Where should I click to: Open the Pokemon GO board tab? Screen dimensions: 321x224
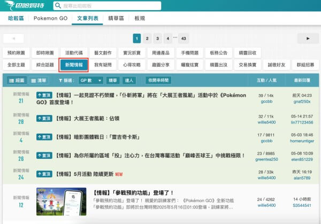[51, 18]
